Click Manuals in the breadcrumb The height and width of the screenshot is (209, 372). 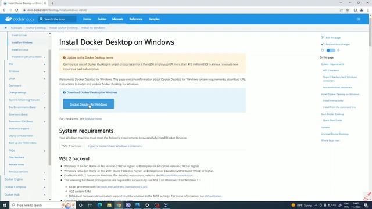[x=16, y=28]
